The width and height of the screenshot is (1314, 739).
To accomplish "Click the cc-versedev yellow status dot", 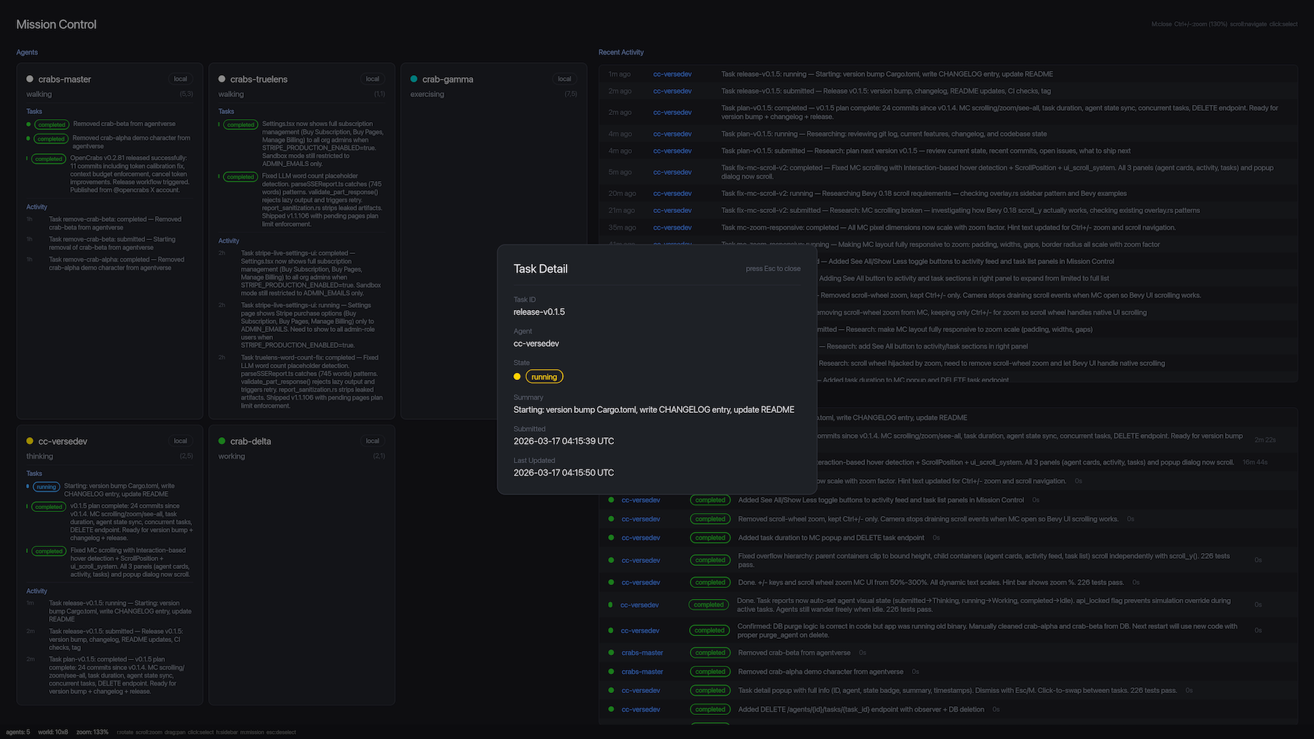I will (30, 441).
